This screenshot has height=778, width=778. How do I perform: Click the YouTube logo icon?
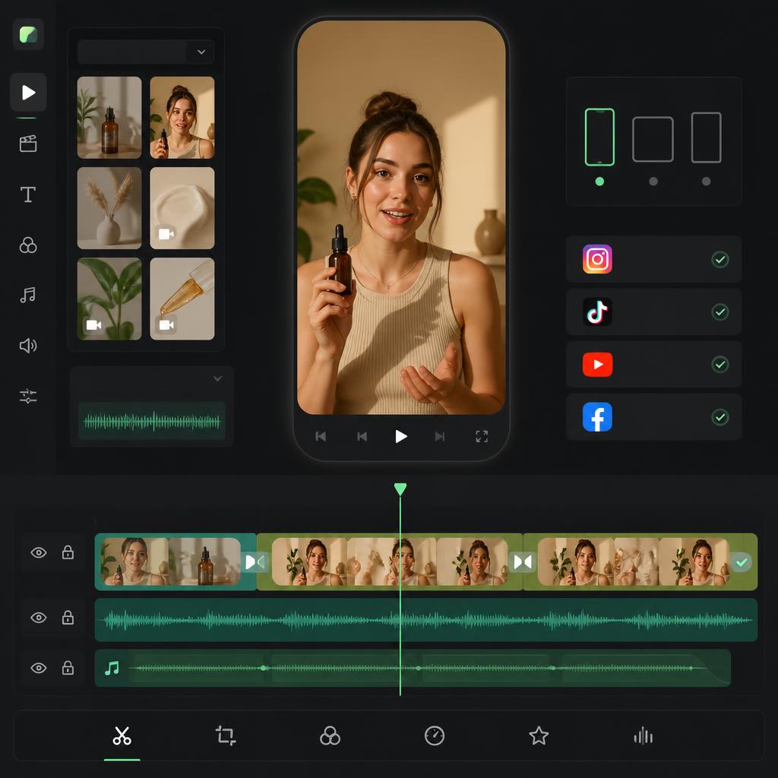click(597, 365)
